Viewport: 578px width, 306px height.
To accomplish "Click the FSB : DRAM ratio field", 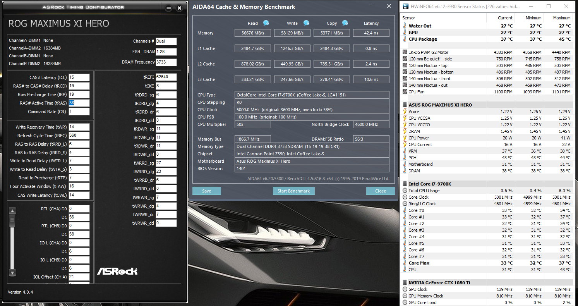I will (x=166, y=52).
